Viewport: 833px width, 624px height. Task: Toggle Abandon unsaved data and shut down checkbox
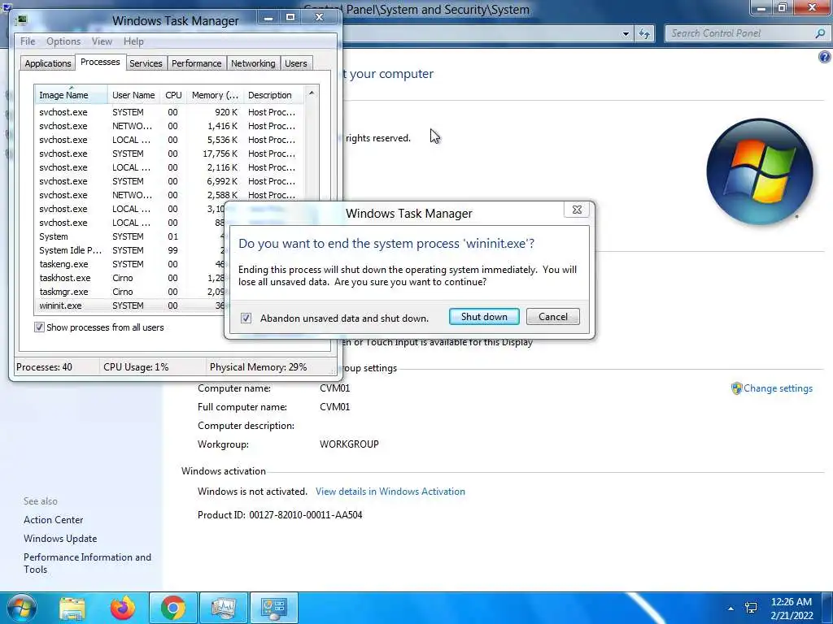pos(246,318)
